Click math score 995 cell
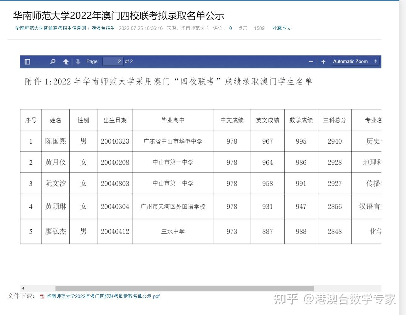This screenshot has height=315, width=406. pyautogui.click(x=301, y=141)
